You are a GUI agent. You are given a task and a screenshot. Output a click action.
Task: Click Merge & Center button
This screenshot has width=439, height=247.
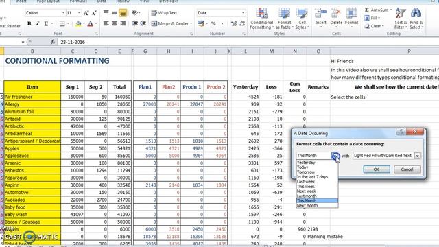tap(170, 23)
